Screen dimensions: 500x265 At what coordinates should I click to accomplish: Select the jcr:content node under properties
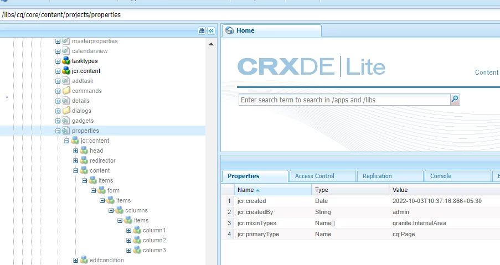coord(95,141)
